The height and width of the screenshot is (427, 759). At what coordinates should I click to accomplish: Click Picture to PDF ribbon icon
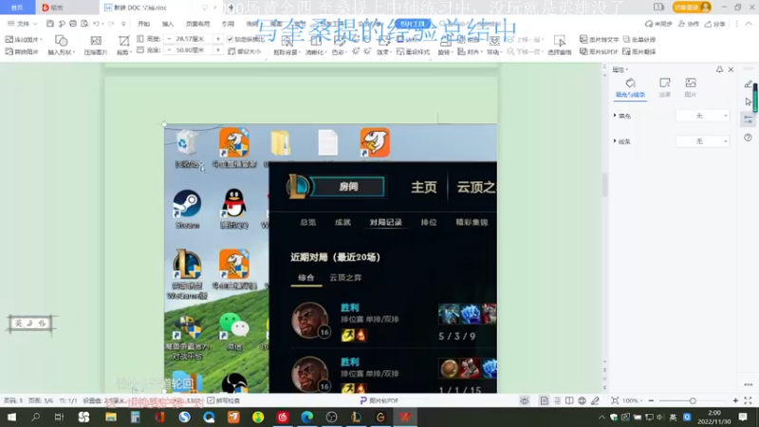tap(583, 51)
